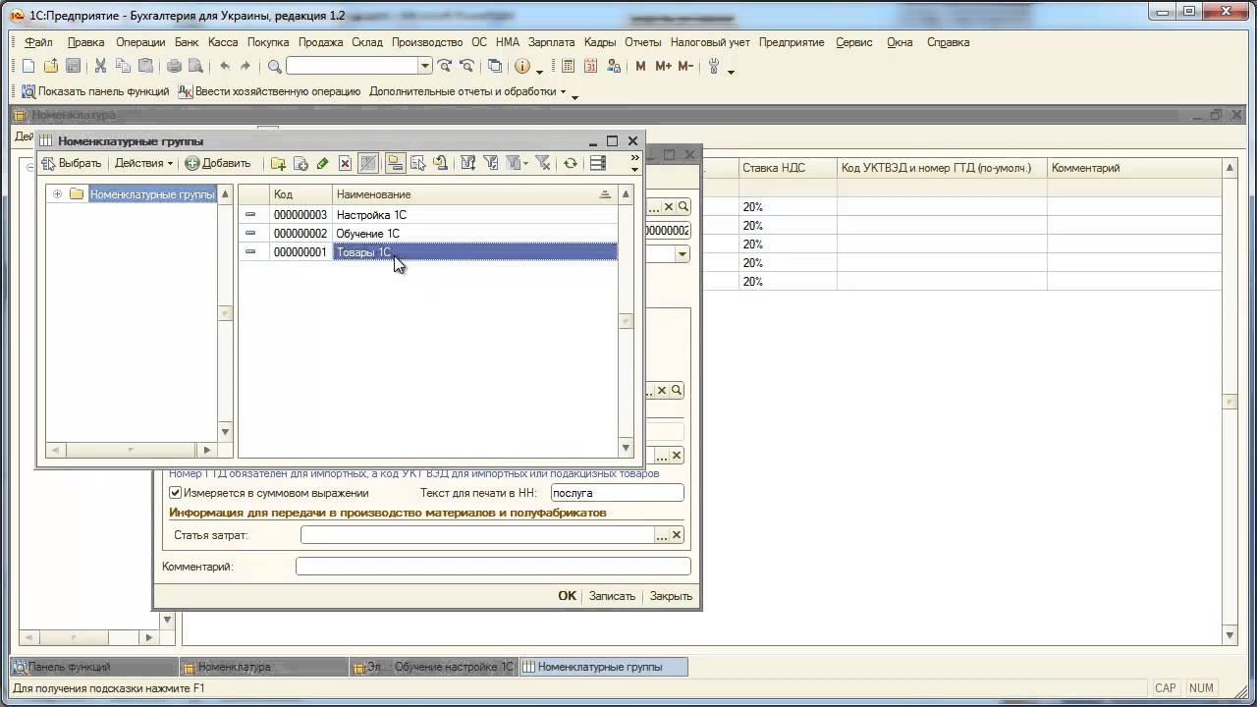The width and height of the screenshot is (1257, 707).
Task: Click the Print icon in main toolbar
Action: point(174,66)
